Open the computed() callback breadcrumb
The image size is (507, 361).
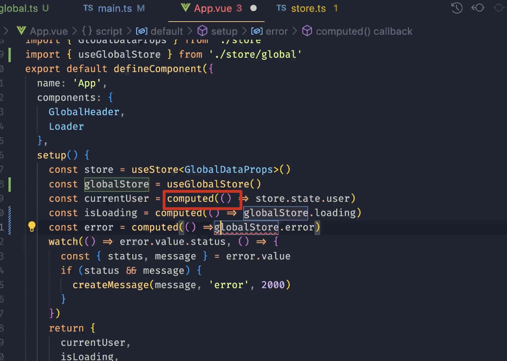pos(364,31)
